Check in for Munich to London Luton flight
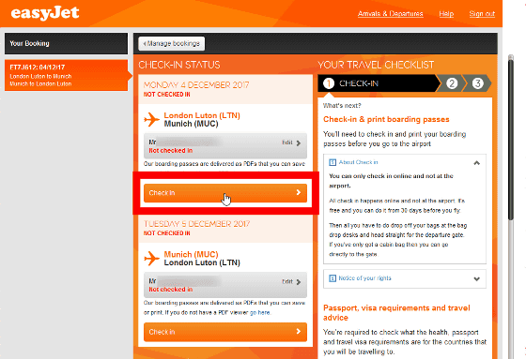Viewport: 526px width, 359px height. pyautogui.click(x=225, y=332)
